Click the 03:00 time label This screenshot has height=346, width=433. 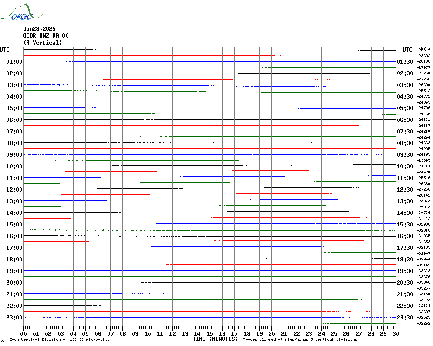[14, 85]
